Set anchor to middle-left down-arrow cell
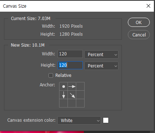The width and height of the screenshot is (155, 133). point(63,95)
